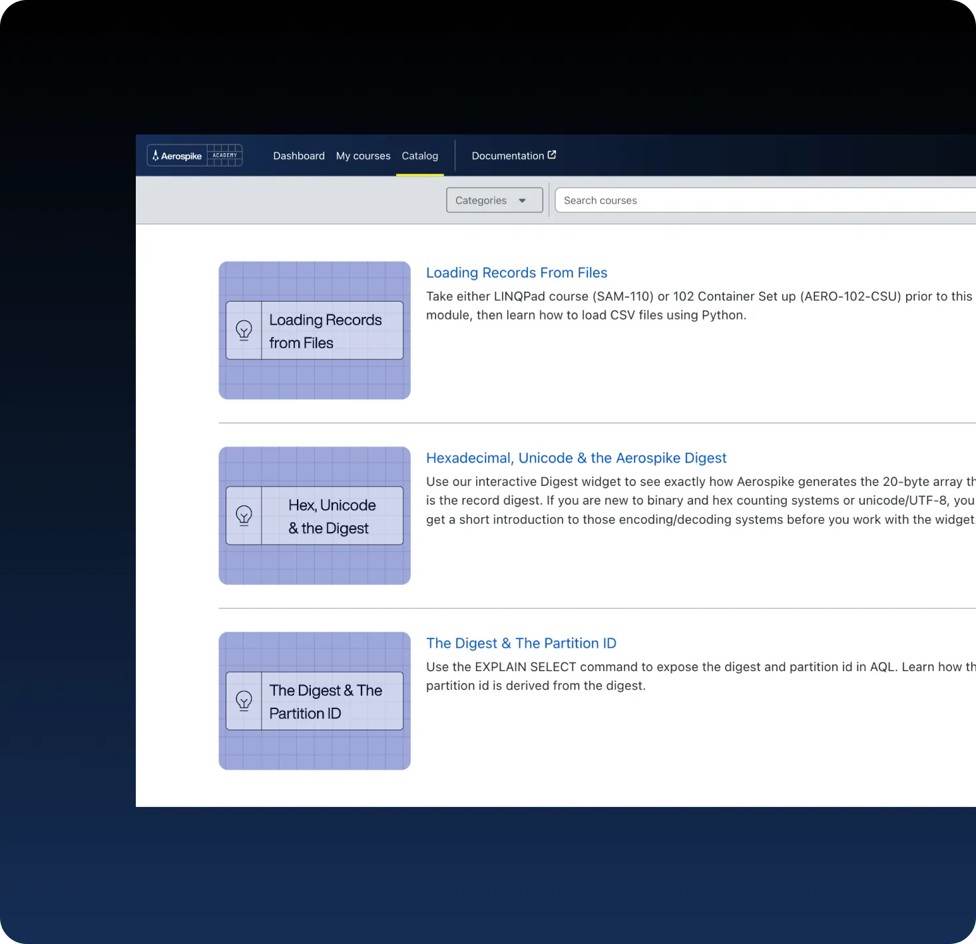The image size is (976, 944).
Task: Open Hexadecimal, Unicode & the Aerospike Digest link
Action: click(x=576, y=458)
